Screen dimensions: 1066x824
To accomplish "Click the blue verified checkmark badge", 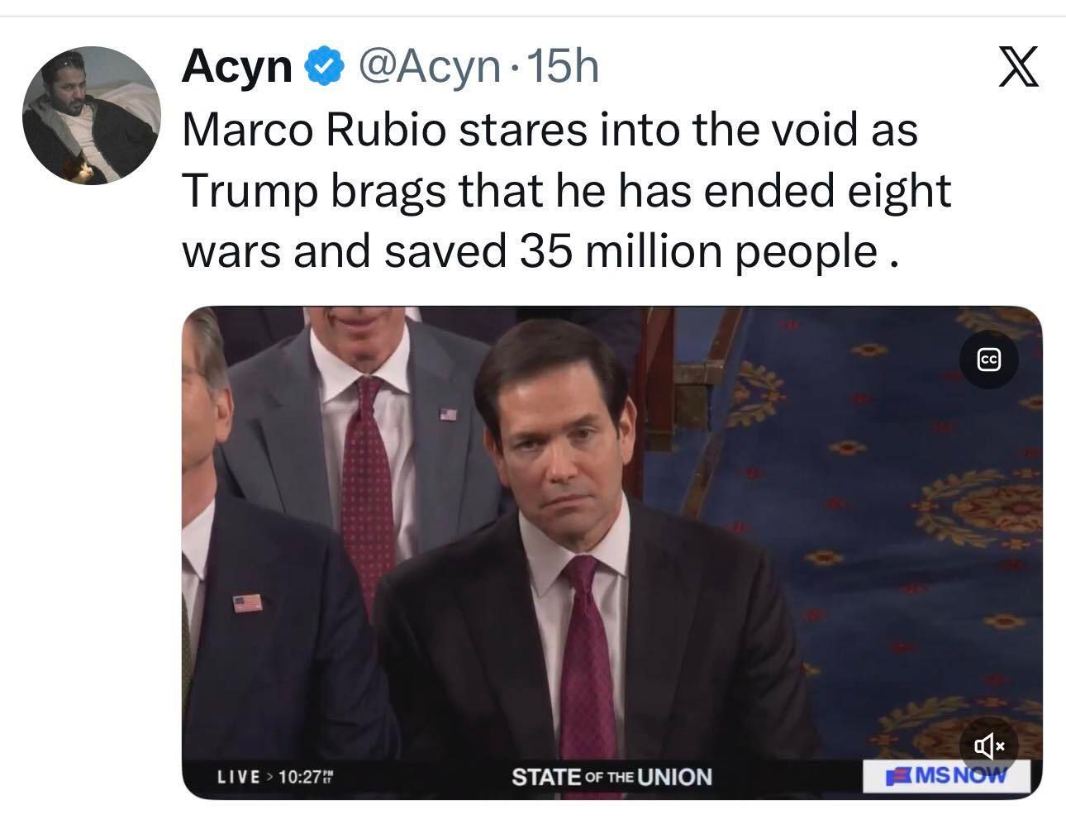I will (x=324, y=68).
